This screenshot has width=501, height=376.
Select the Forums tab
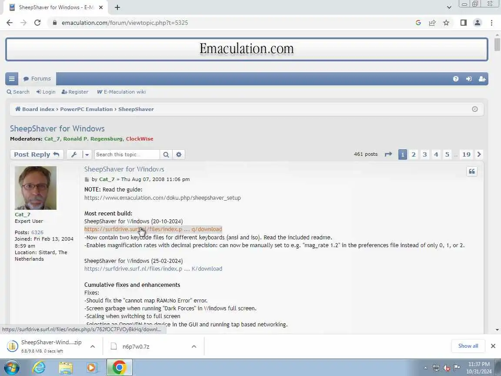click(x=37, y=79)
